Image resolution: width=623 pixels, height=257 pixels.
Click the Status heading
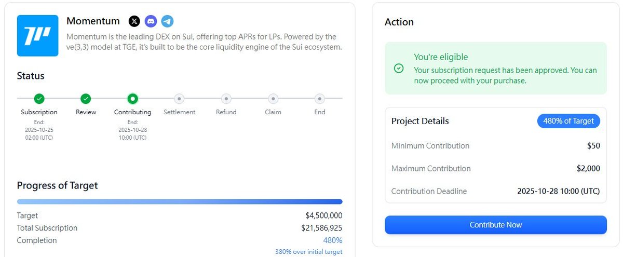pyautogui.click(x=31, y=76)
